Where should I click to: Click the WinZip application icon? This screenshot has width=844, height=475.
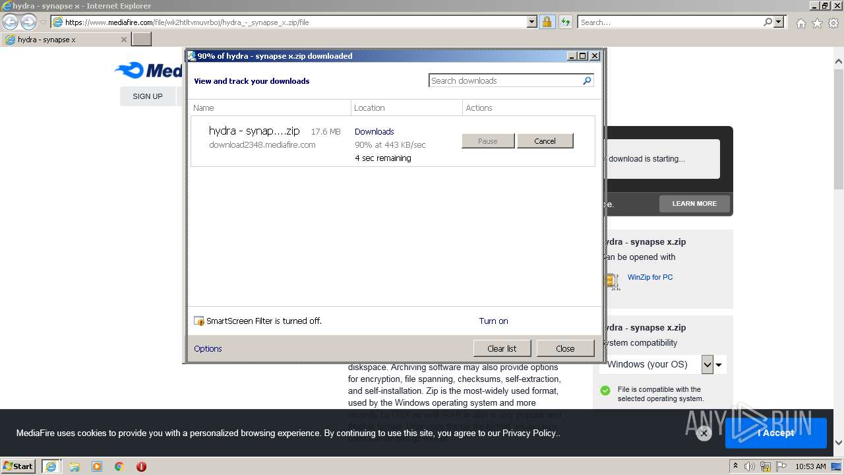coord(613,282)
